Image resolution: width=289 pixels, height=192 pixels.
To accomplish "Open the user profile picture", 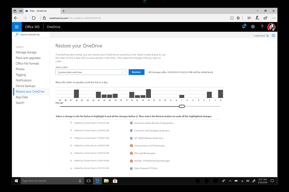I will 271,27.
